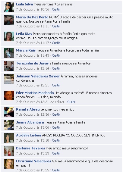Click Curtir on Acidália Lisboa's comment

(56, 140)
